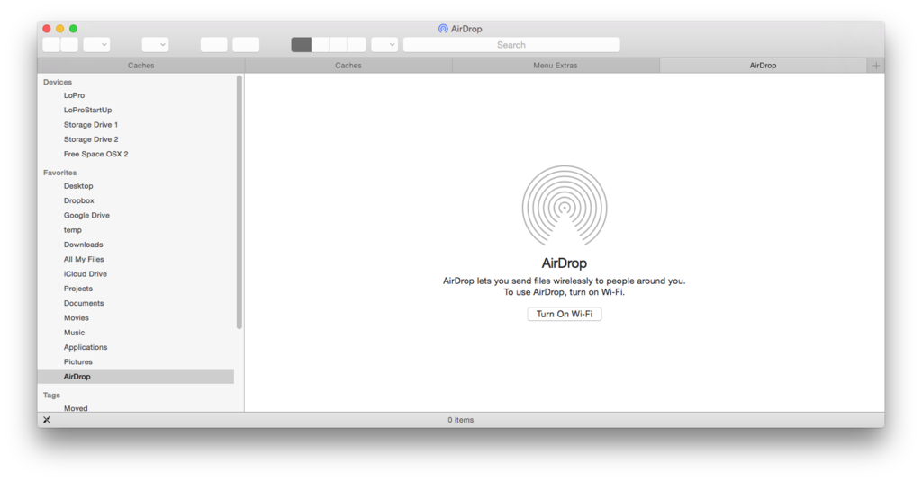Open LoPro in the sidebar

[74, 95]
